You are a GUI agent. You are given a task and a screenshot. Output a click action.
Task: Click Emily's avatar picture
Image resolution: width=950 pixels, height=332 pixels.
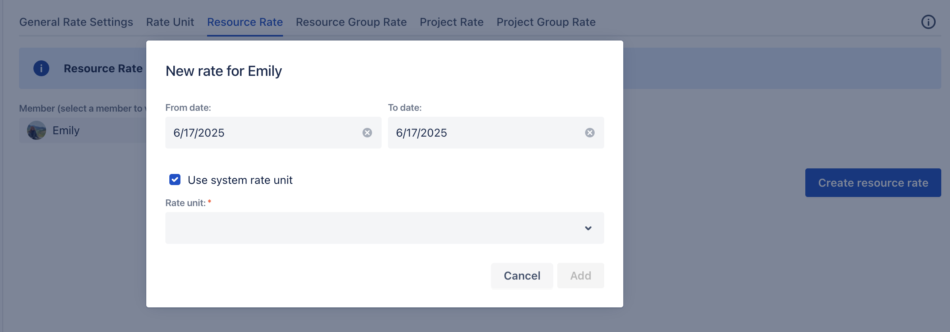37,130
